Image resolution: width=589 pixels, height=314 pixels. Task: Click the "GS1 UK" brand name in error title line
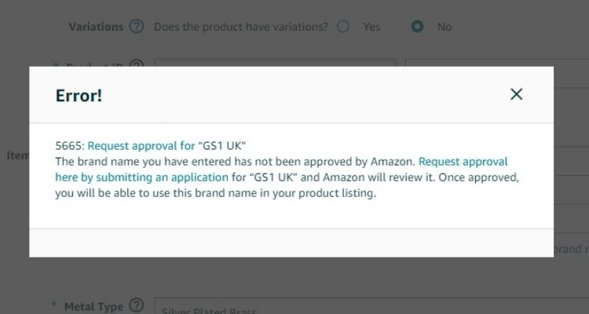[x=225, y=145]
